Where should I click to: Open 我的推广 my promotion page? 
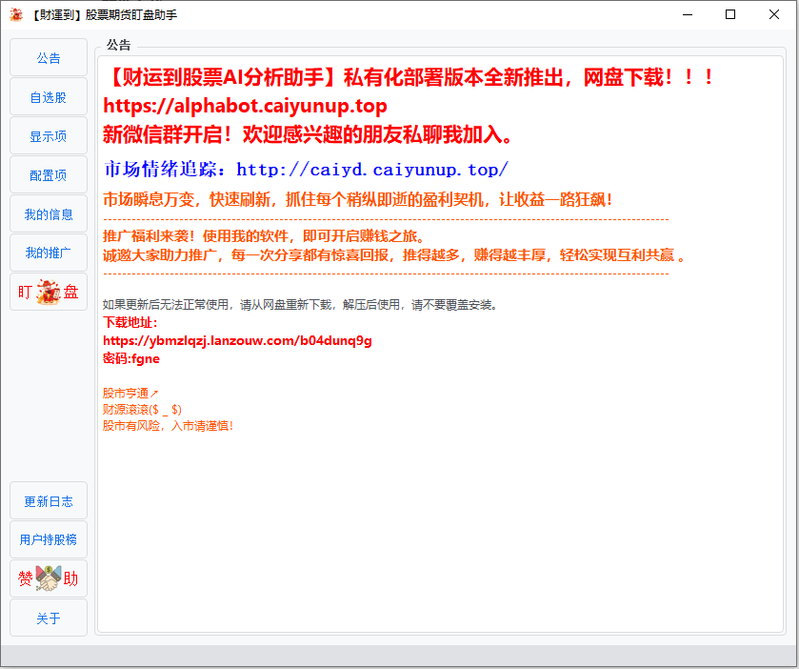(48, 253)
